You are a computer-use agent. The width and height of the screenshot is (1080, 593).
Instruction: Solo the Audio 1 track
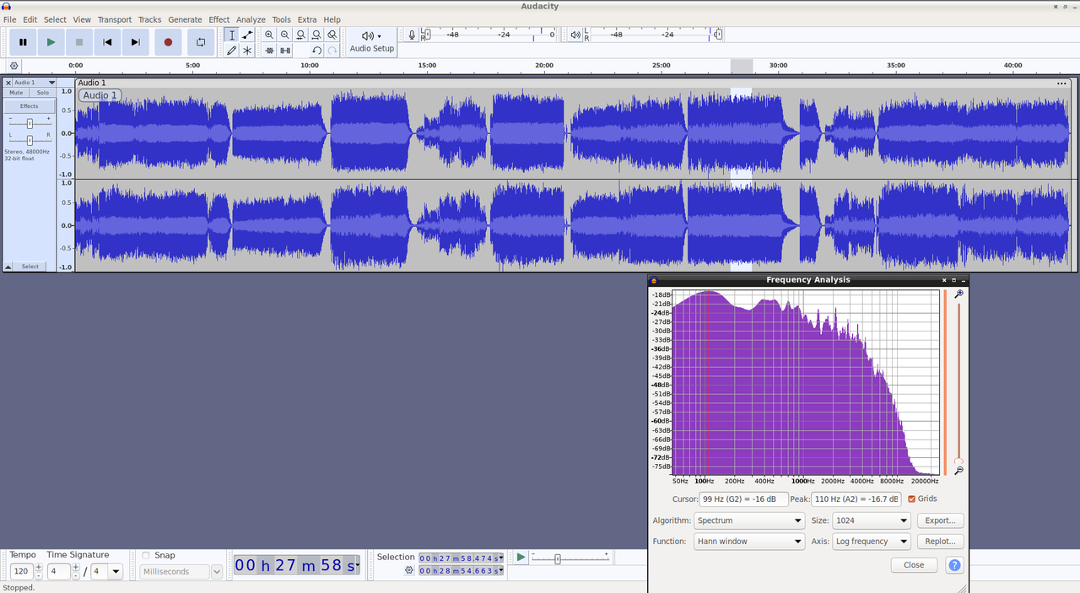[42, 93]
